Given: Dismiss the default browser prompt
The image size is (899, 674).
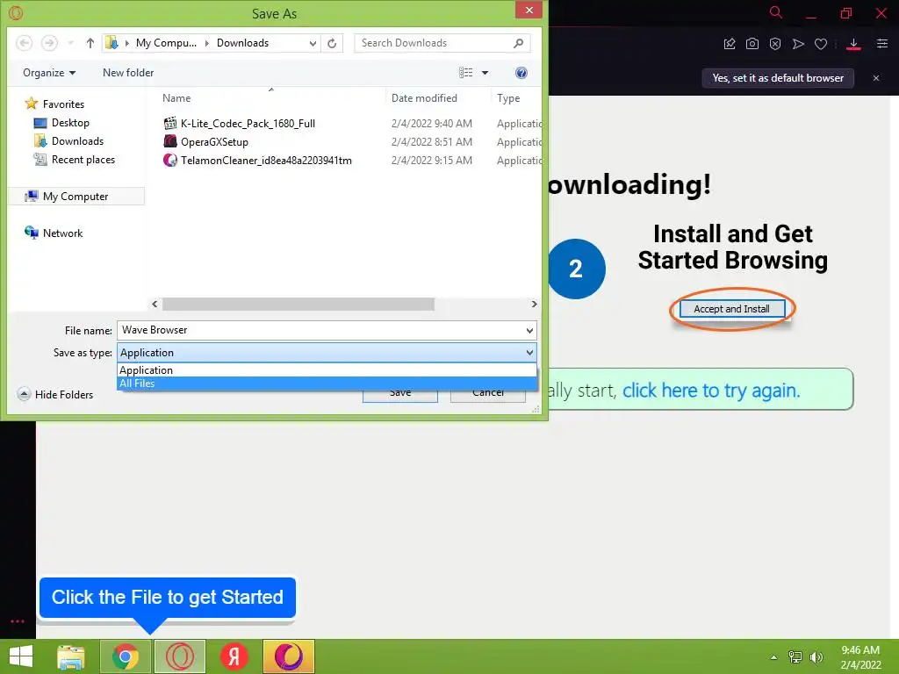Looking at the screenshot, I should tap(876, 78).
